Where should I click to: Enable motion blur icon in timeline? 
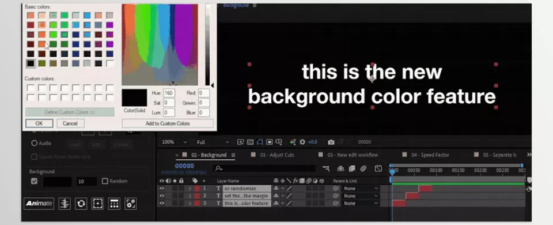363,168
